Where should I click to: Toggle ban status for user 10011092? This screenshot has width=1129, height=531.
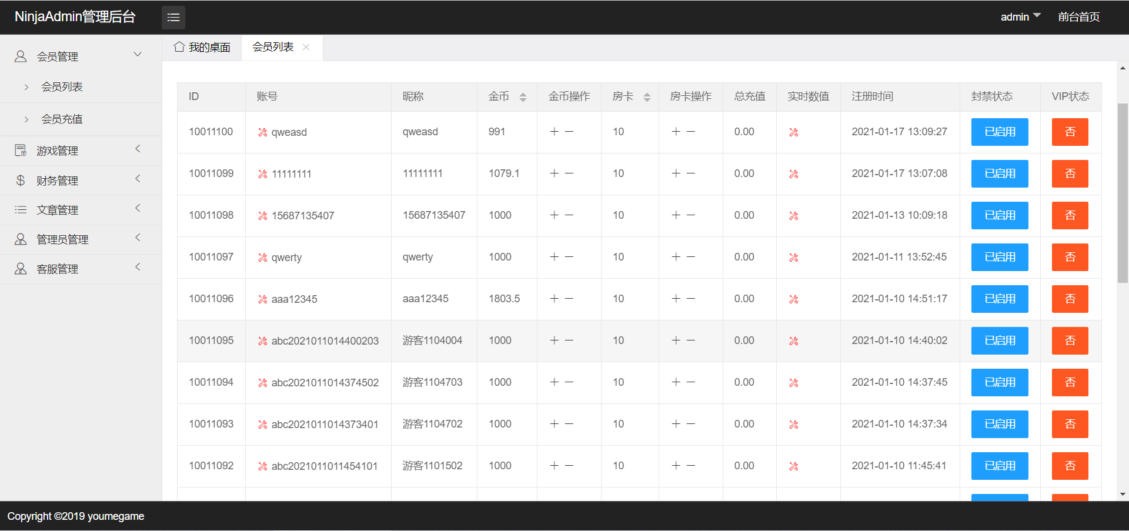pos(999,466)
